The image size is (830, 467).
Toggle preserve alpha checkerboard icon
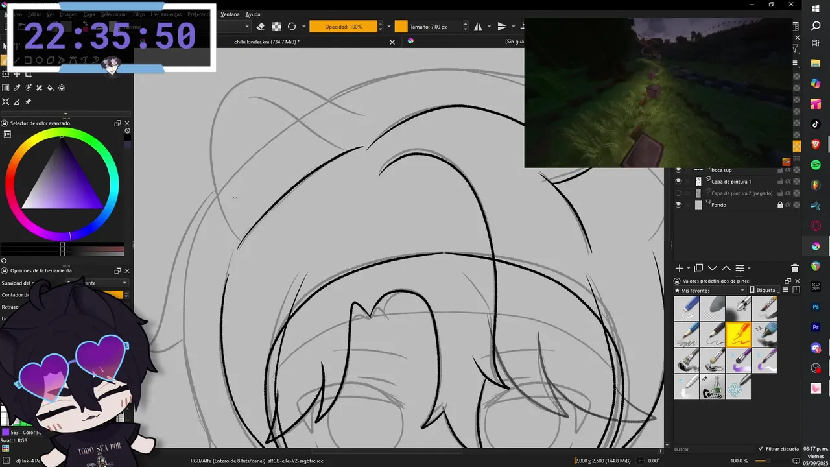(276, 27)
